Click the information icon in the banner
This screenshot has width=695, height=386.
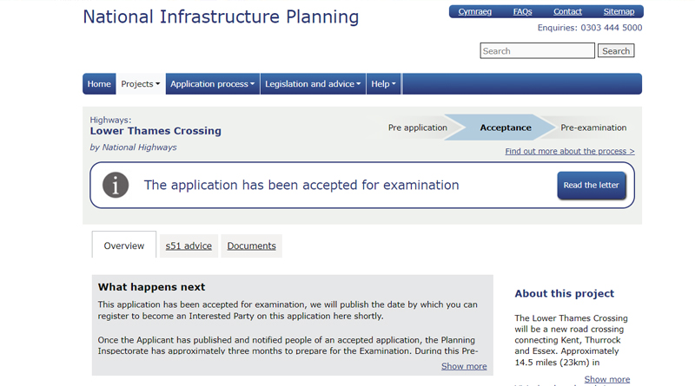pos(116,185)
